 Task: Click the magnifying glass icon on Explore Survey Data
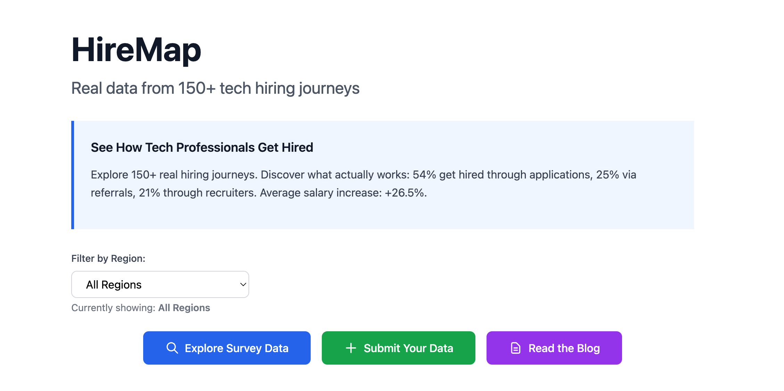(x=173, y=348)
